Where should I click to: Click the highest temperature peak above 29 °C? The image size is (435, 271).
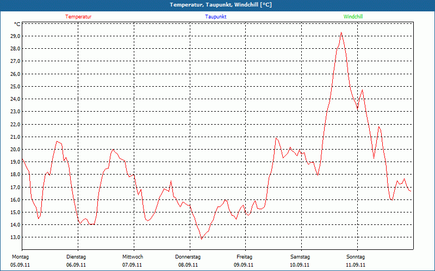341,33
